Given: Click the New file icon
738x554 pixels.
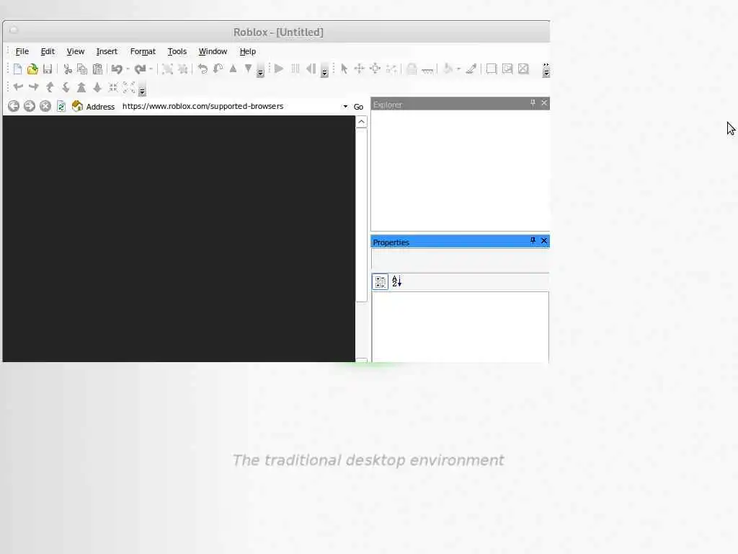Looking at the screenshot, I should coord(17,69).
